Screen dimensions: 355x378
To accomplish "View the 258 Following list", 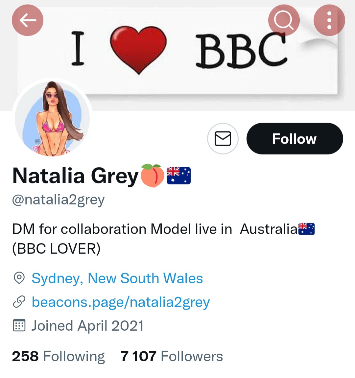I will (x=58, y=356).
